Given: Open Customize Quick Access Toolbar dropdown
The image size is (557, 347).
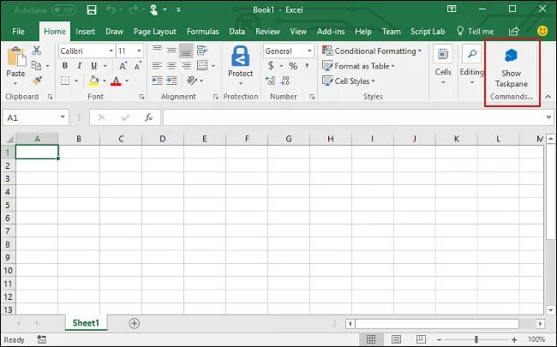Looking at the screenshot, I should click(178, 10).
